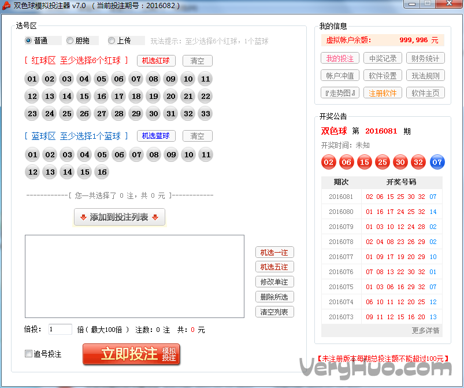Viewport: 464px width, 388px height.
Task: Click drawn red ball 02 in announcement
Action: (328, 162)
